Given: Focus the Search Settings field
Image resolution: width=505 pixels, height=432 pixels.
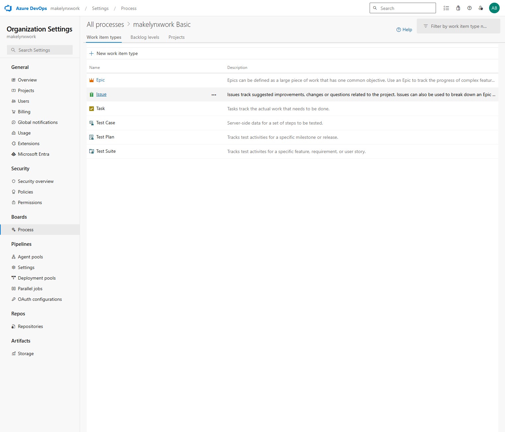Looking at the screenshot, I should 40,50.
